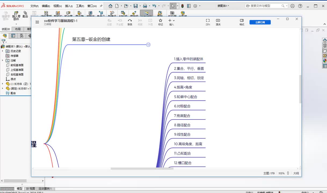Open the View Palette task pane icon
Viewport: 327px width, 193px height.
325,56
